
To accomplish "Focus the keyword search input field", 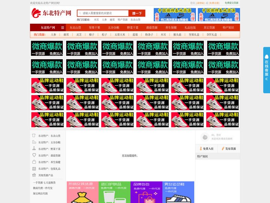I will point(103,13).
